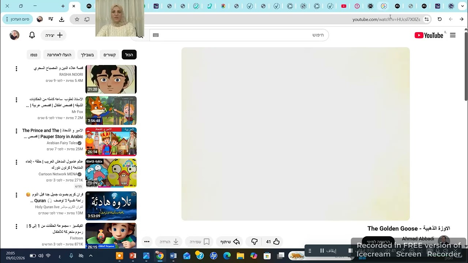This screenshot has width=468, height=263.
Task: Open the media controls icon in Chrome toolbar
Action: click(x=51, y=19)
